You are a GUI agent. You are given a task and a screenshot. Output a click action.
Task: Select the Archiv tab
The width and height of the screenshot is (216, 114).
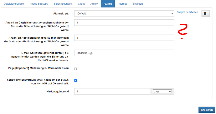[94, 4]
